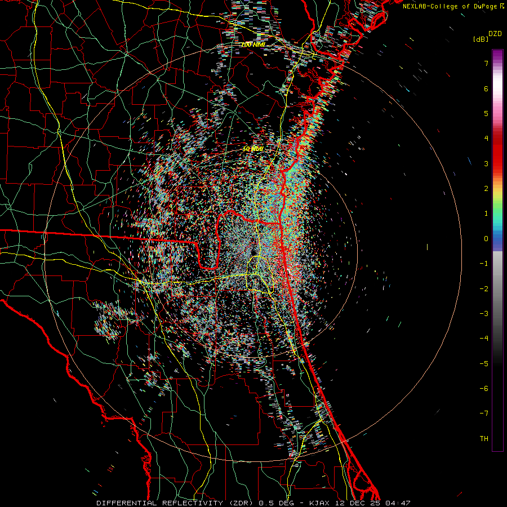
Task: Click the -3 value on the color scale
Action: [484, 314]
